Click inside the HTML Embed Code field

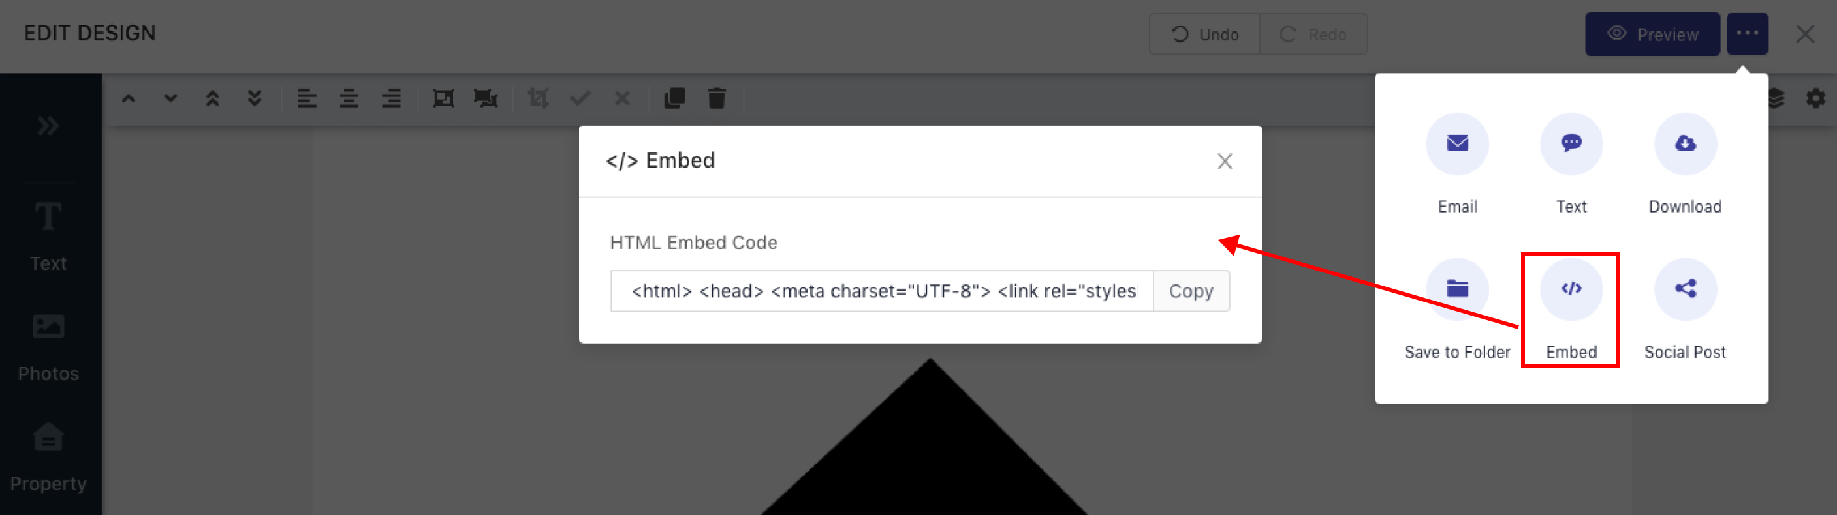click(x=881, y=291)
